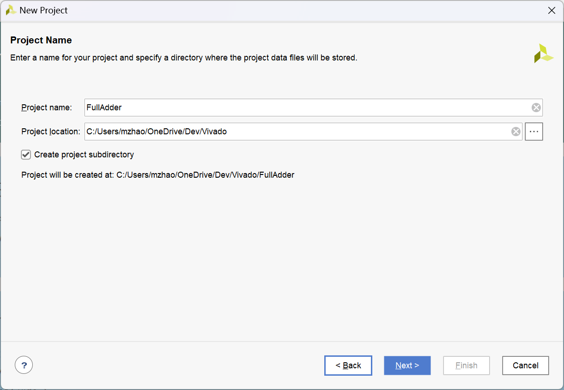
Task: Return to previous page with Back
Action: pyautogui.click(x=348, y=366)
